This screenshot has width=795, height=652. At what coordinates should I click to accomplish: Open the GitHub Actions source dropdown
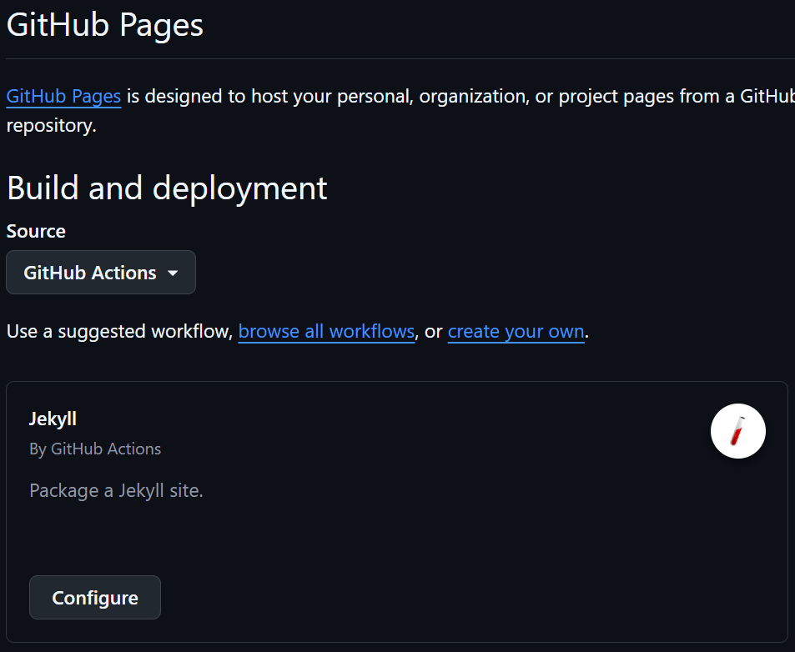tap(100, 272)
